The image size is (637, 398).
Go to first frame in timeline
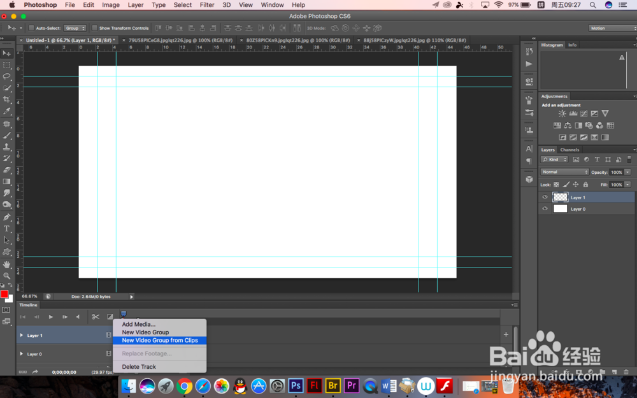pos(23,316)
